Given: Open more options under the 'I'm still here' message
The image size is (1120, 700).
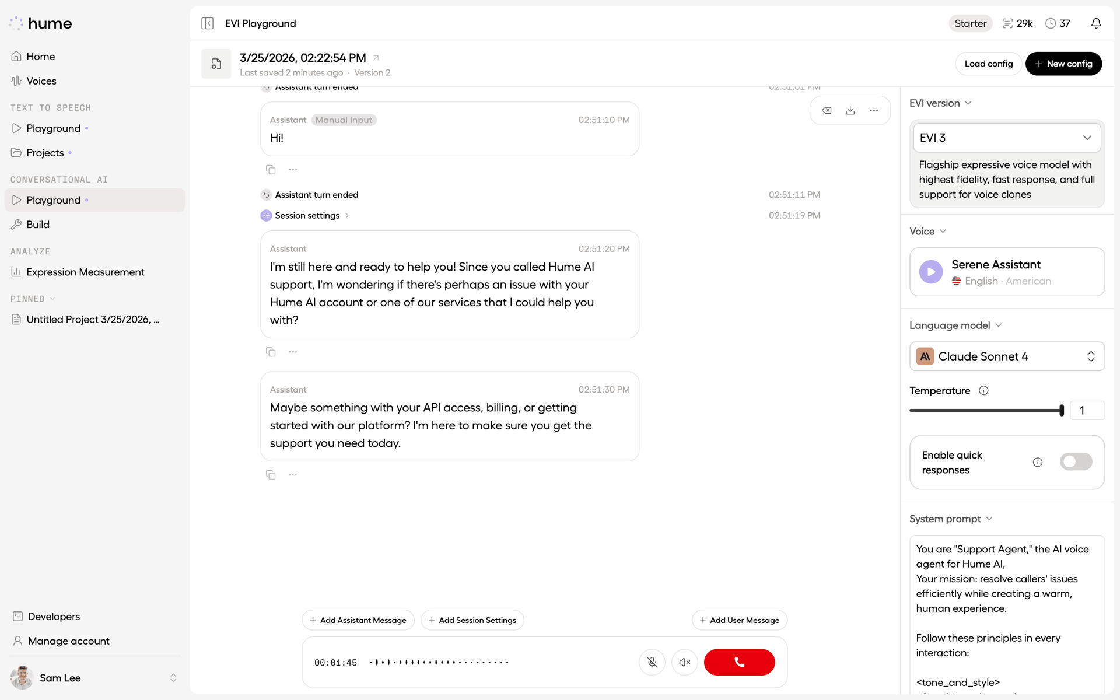Looking at the screenshot, I should (x=293, y=352).
